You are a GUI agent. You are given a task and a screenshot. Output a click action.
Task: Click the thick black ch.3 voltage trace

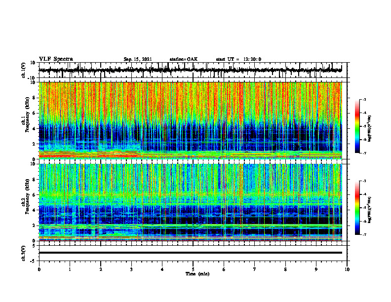190,253
